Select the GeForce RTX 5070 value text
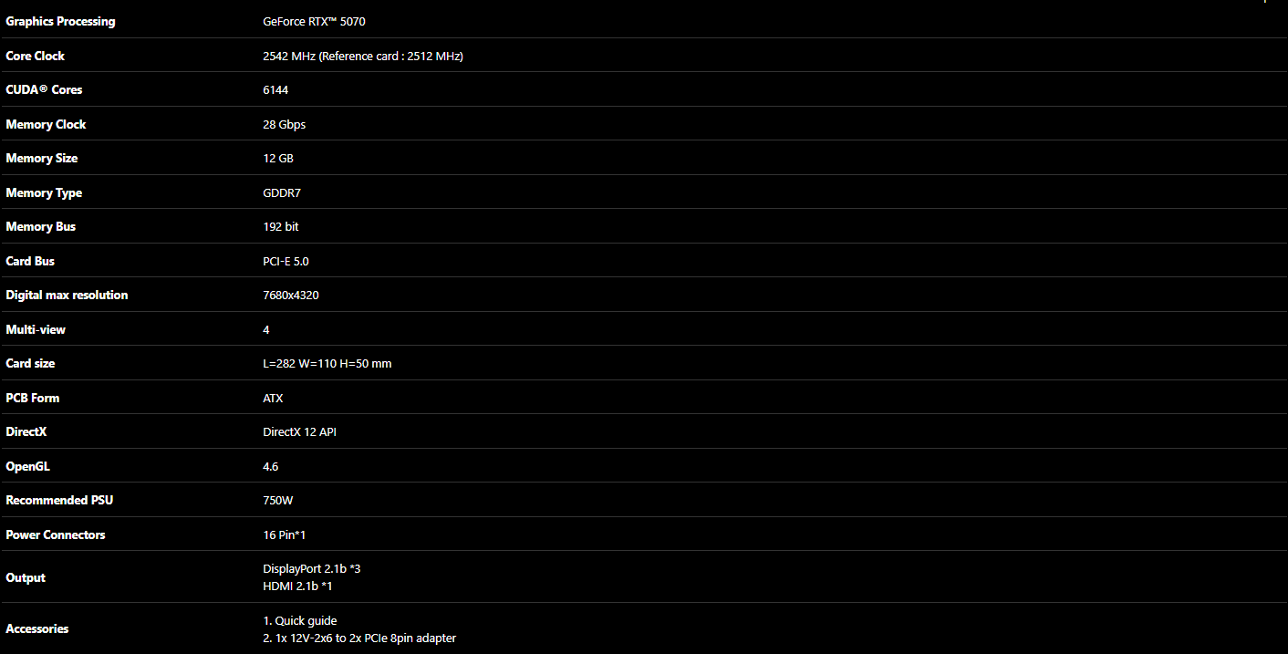This screenshot has height=654, width=1288. (x=314, y=21)
